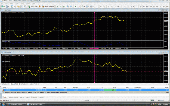Image resolution: width=170 pixels, height=106 pixels.
Task: Toggle the M15 timeframe button
Action: coord(147,7)
